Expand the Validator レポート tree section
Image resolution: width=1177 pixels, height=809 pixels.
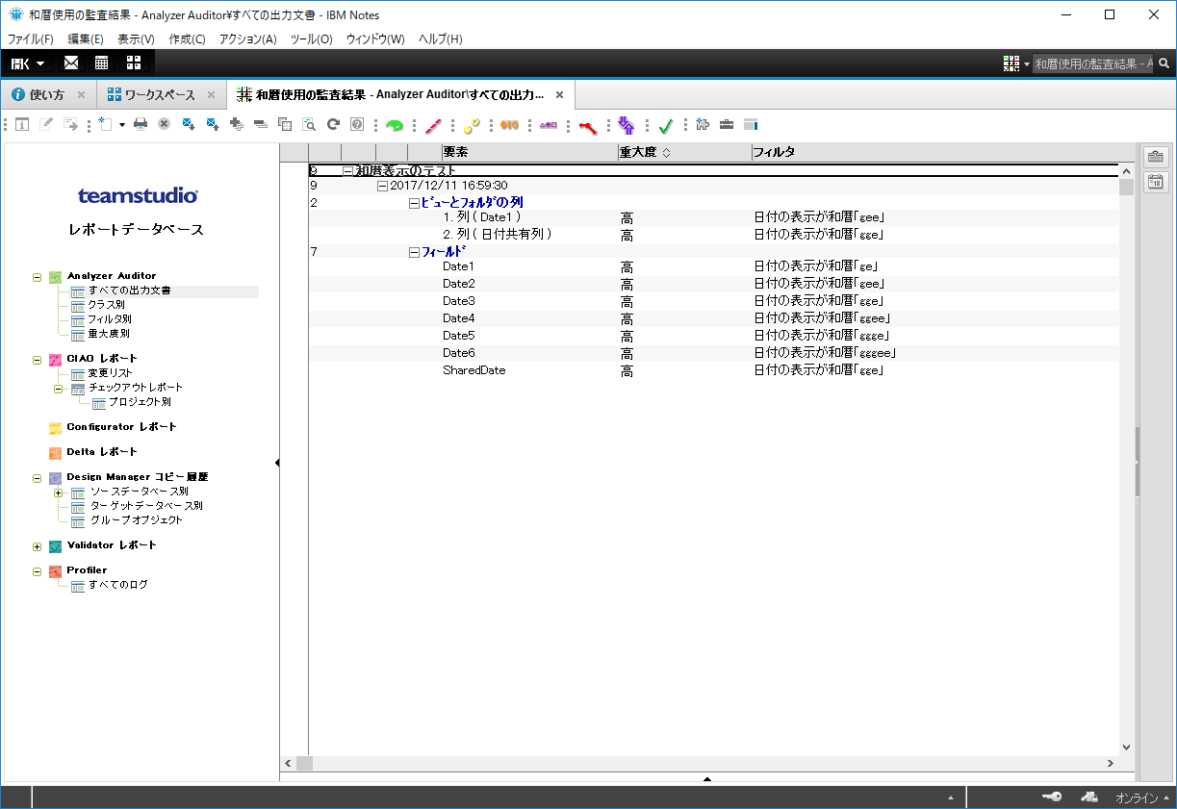38,546
